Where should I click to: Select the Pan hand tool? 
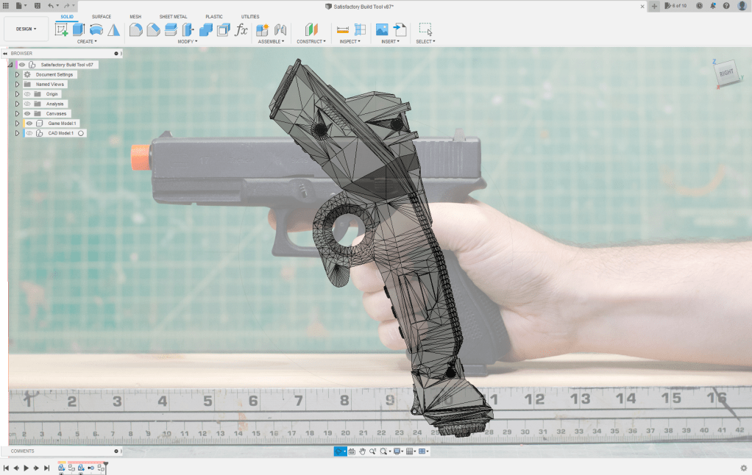pyautogui.click(x=363, y=451)
